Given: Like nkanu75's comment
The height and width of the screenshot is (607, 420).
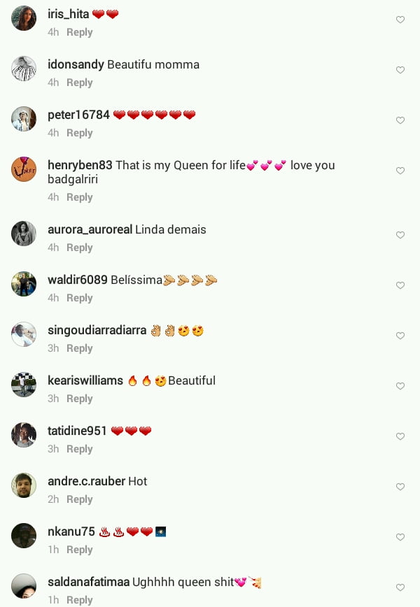Looking at the screenshot, I should pyautogui.click(x=400, y=536).
